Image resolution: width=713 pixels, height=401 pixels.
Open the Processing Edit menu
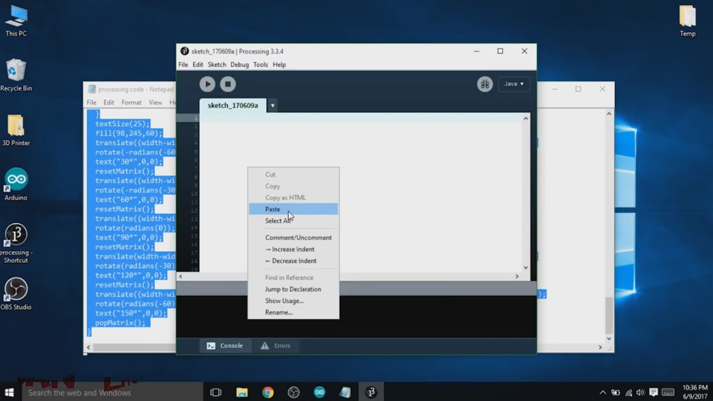coord(198,65)
